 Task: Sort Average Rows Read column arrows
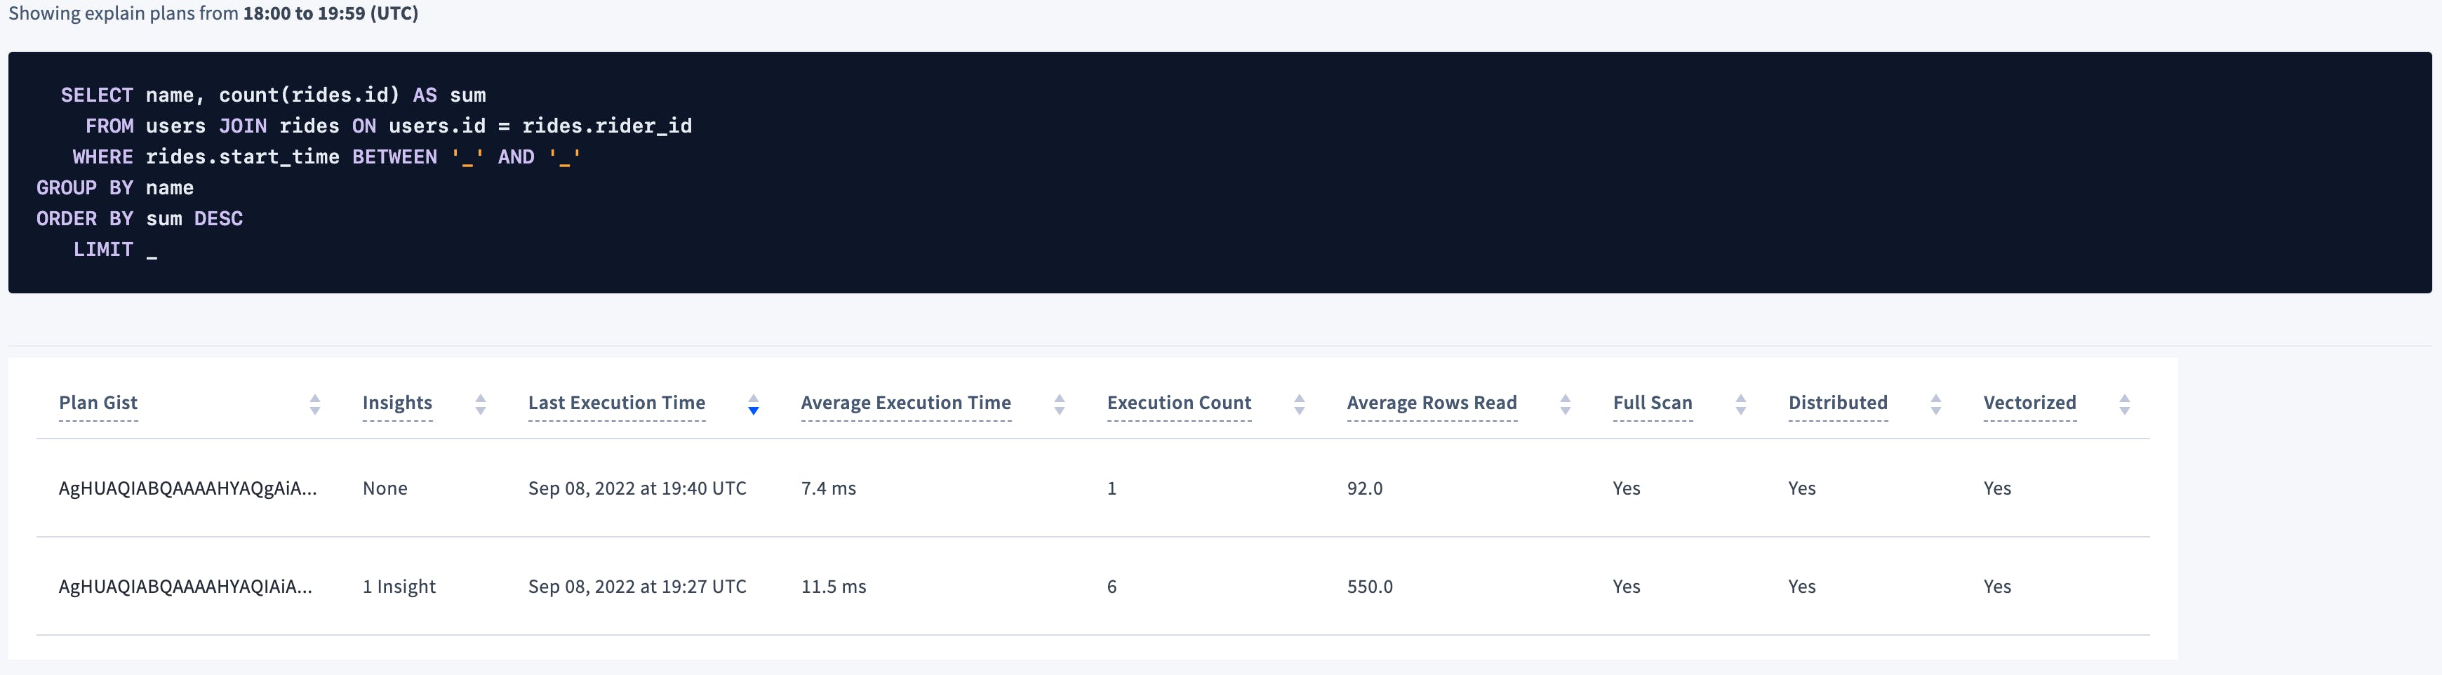[1566, 405]
